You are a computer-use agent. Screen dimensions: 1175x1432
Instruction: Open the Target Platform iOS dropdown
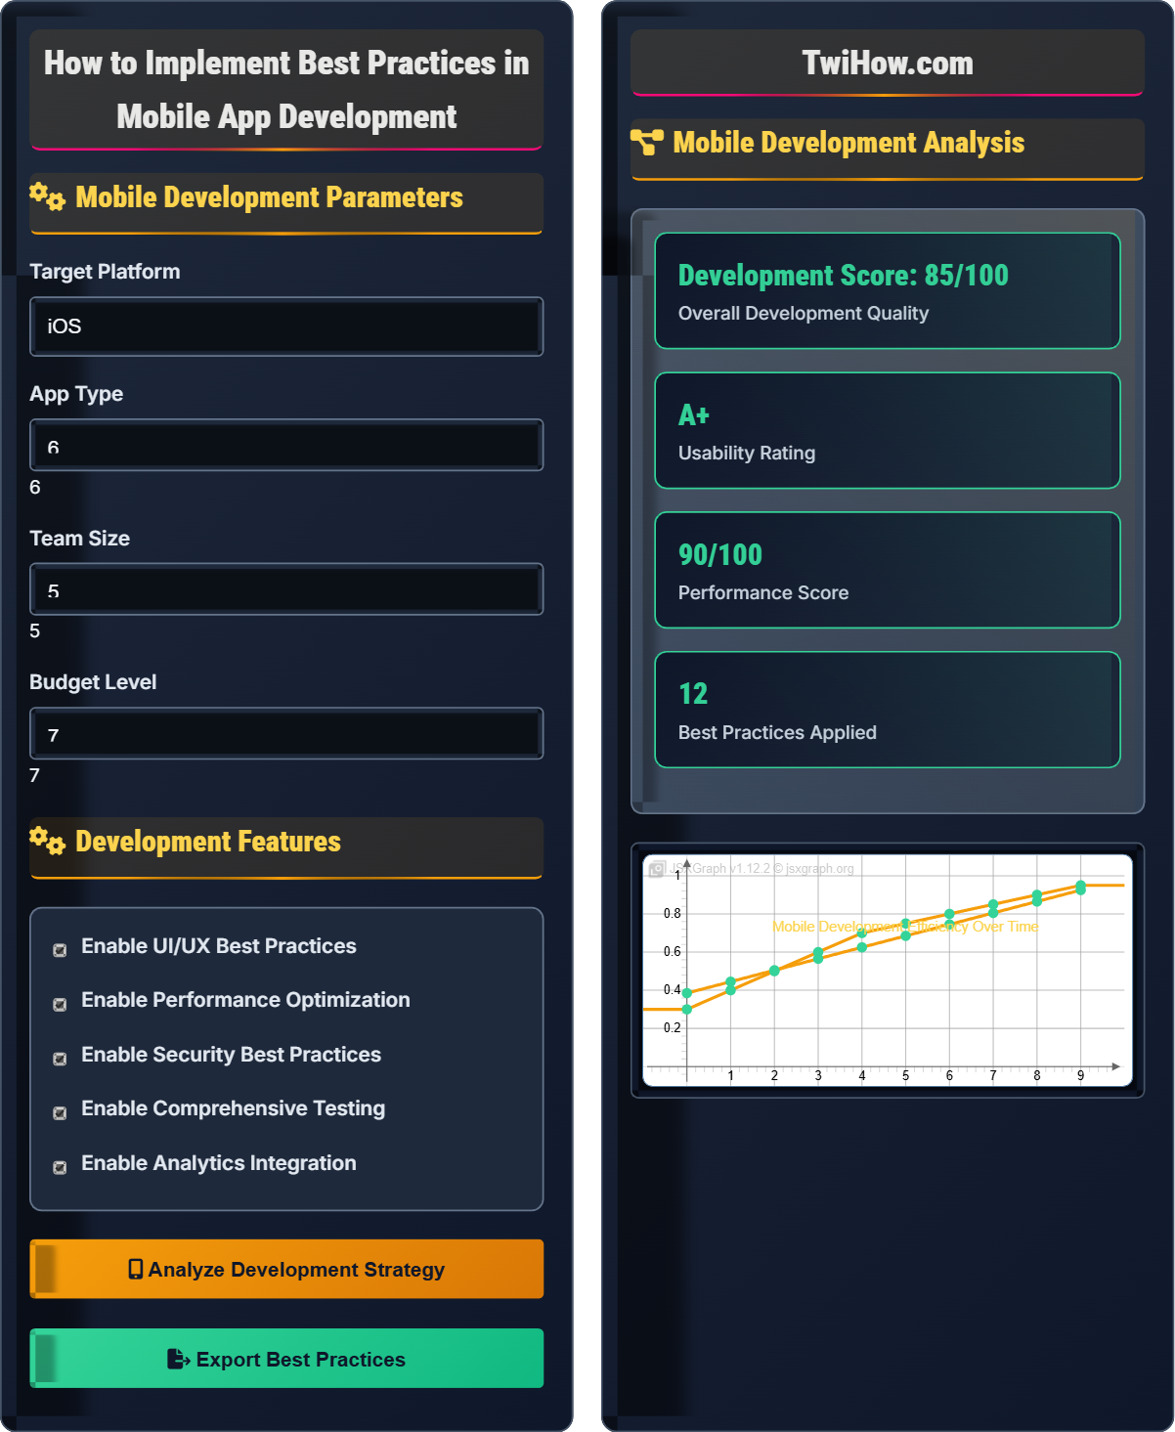click(286, 326)
